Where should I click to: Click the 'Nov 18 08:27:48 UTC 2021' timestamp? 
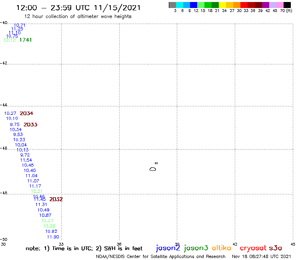pos(262,256)
